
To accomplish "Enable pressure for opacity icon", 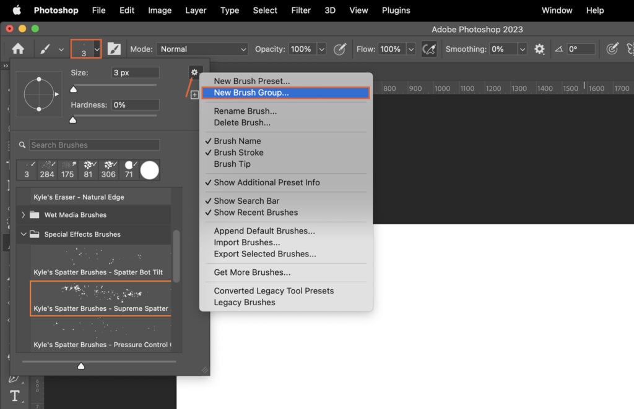I will [340, 49].
